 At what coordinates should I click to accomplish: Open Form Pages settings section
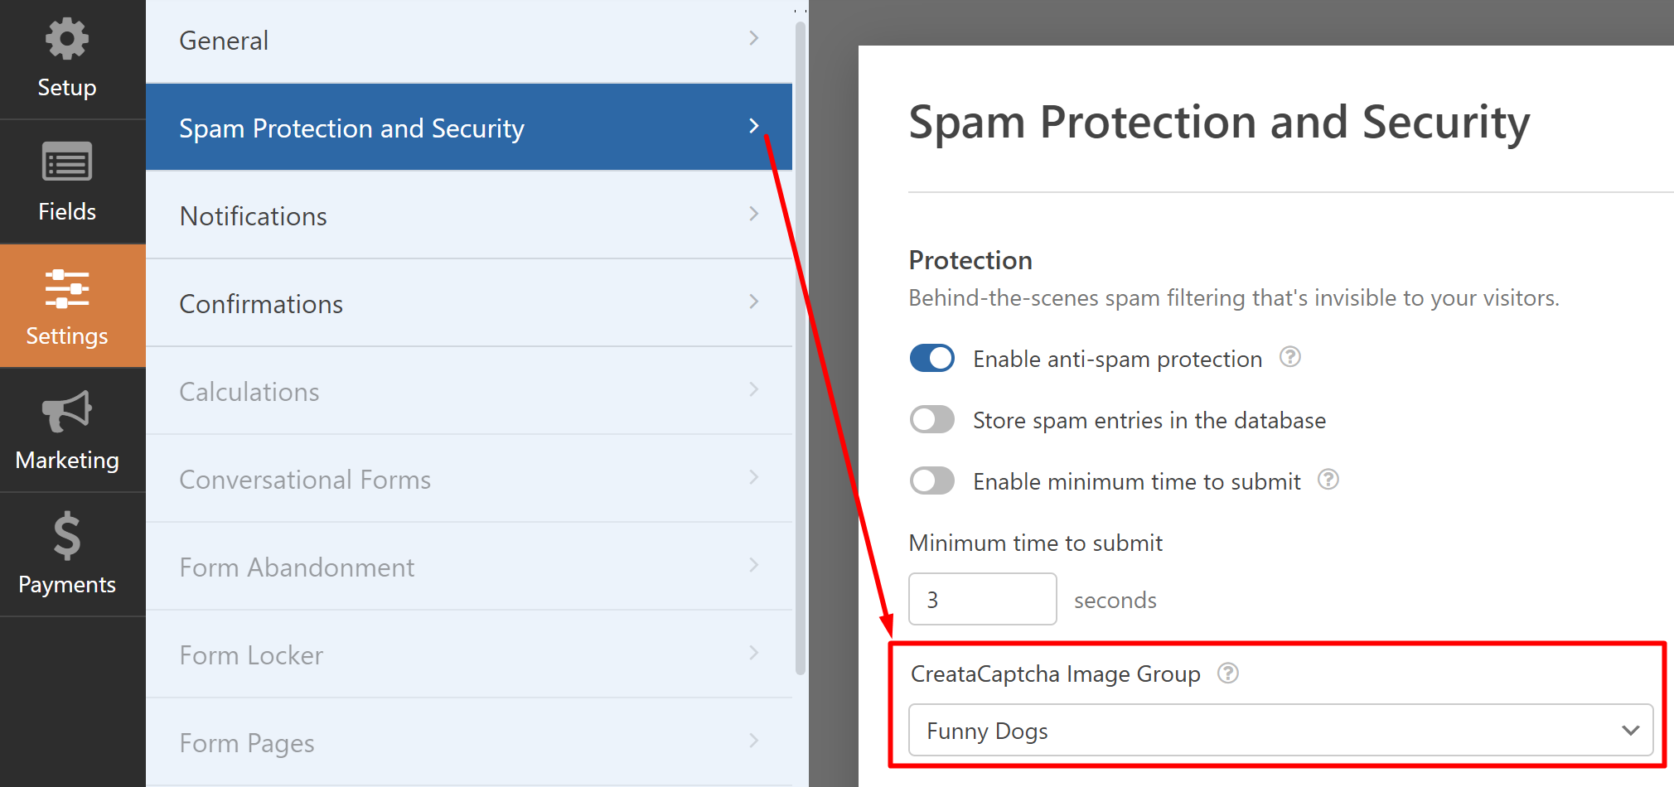(469, 742)
